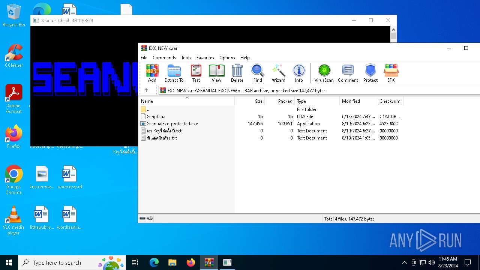This screenshot has height=270, width=480.
Task: Click the taskbar clock showing 11:45 AM
Action: coord(448,262)
